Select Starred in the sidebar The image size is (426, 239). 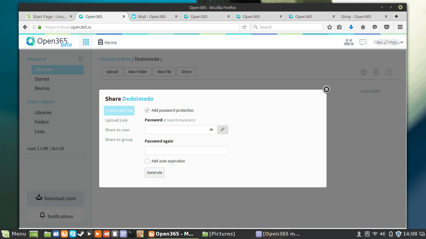42,79
